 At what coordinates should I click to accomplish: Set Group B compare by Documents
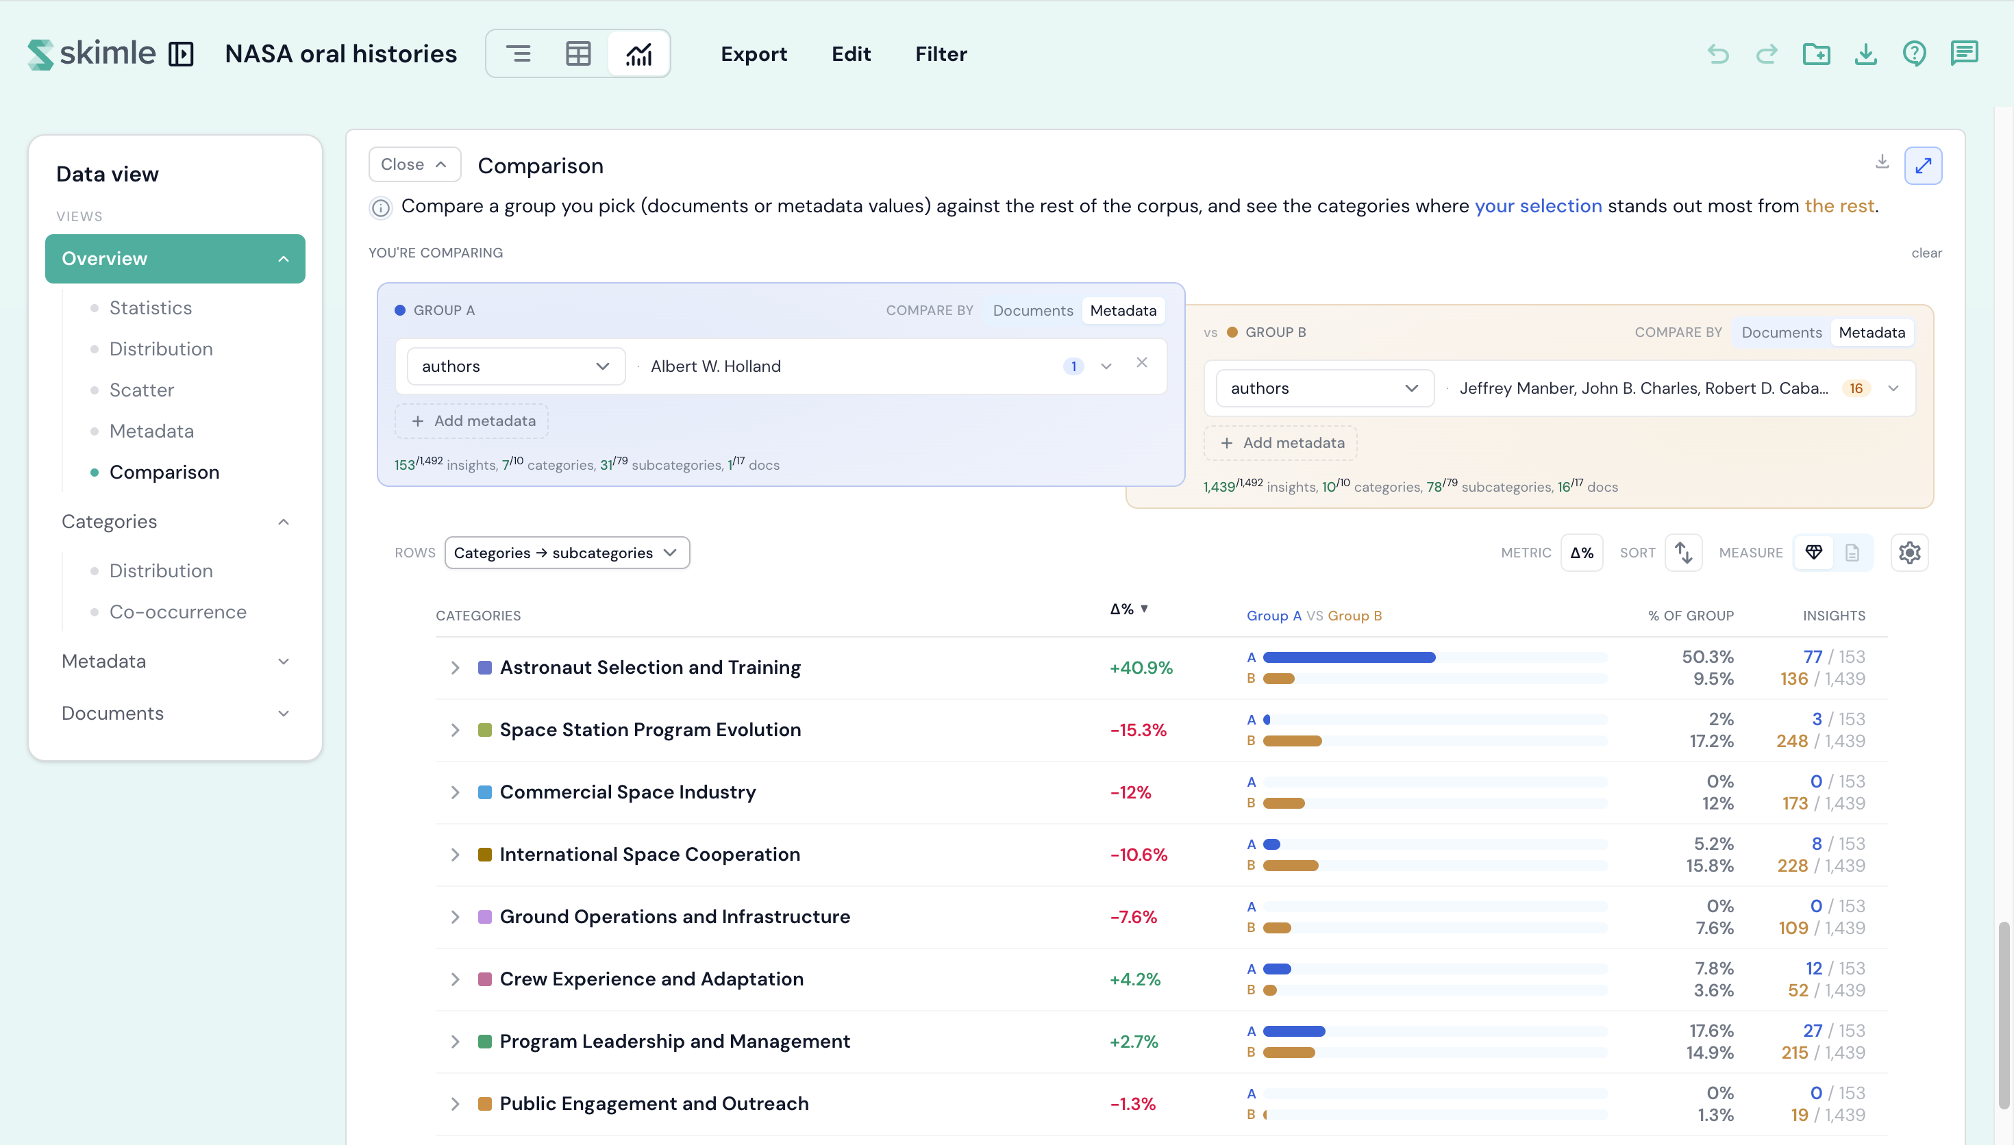(1781, 333)
